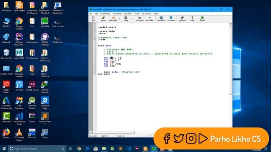Select the Sublime Text 3 desktop icon

click(x=45, y=119)
